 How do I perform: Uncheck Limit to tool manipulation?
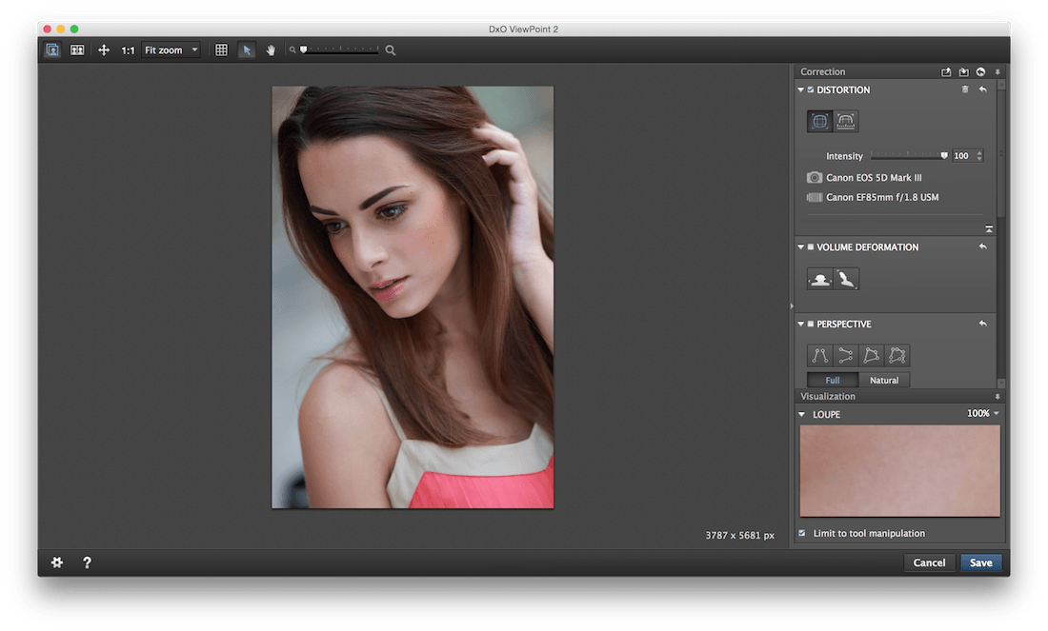point(802,534)
